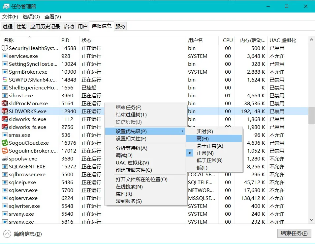Open the 选项(O) menu
Image resolution: width=315 pixels, height=244 pixels.
point(30,16)
